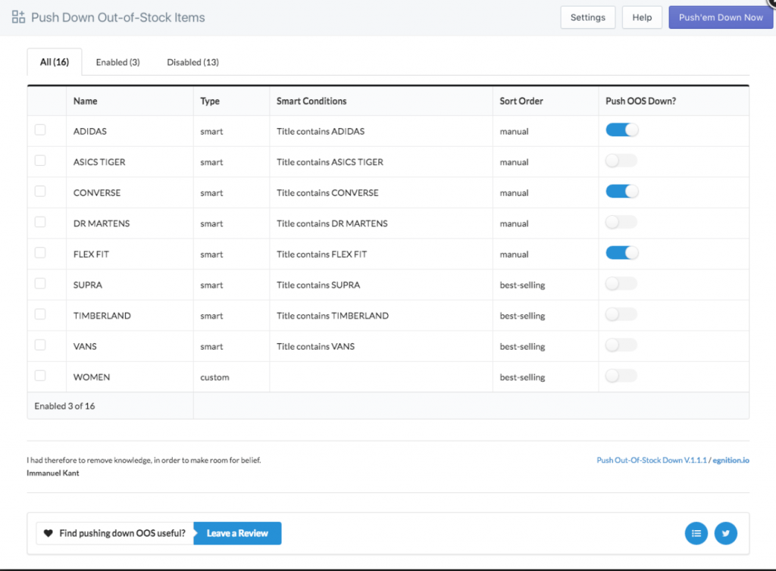Click the VANS collection name
Screen dimensions: 776x571
[x=85, y=346]
